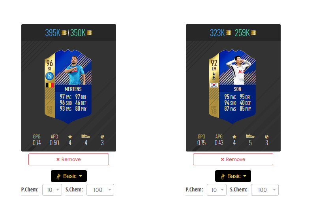The height and width of the screenshot is (214, 330).
Task: Open Mertens' Basic chemistry style dropdown
Action: click(x=69, y=176)
